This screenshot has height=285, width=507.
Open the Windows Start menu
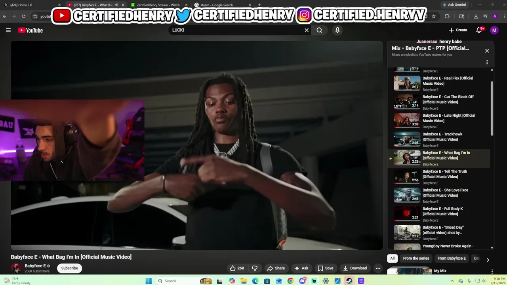pos(149,281)
